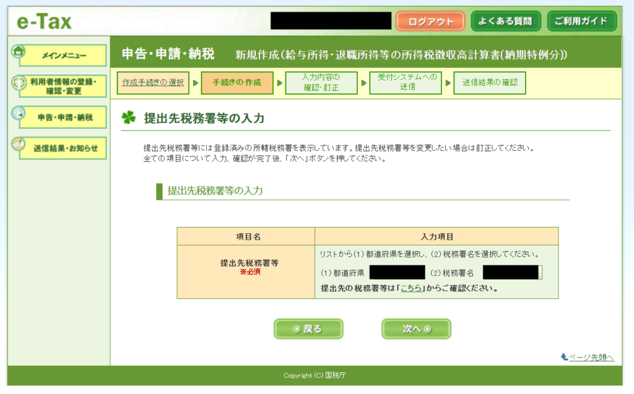Click the ※必須 required label
Image resolution: width=634 pixels, height=394 pixels.
pyautogui.click(x=250, y=272)
